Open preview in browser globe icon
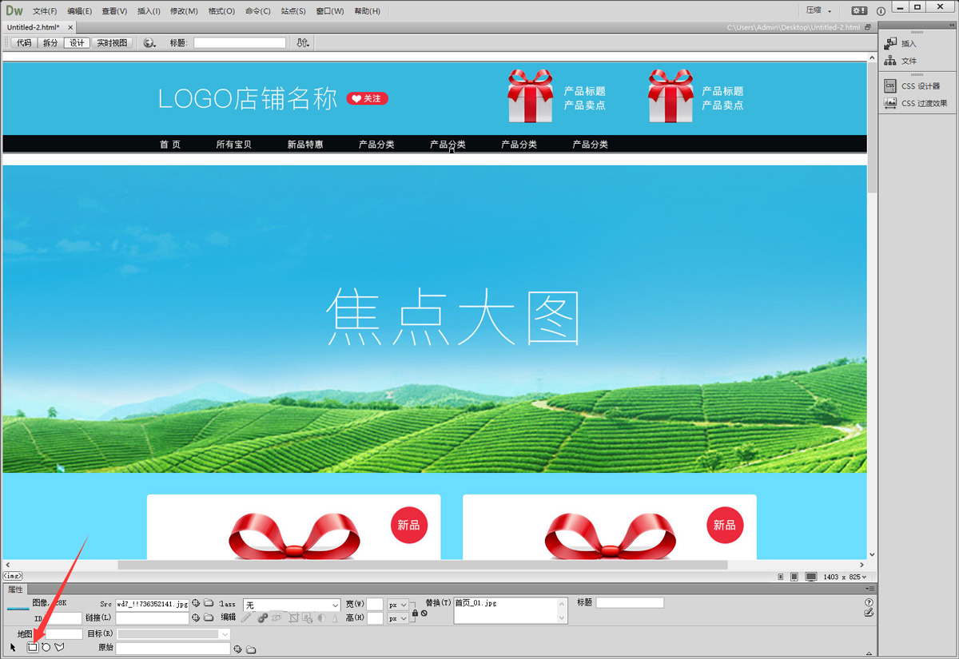This screenshot has height=659, width=959. tap(149, 43)
